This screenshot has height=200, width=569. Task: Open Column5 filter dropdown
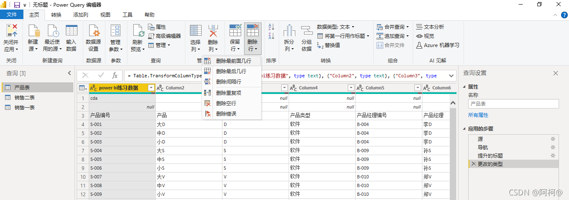[417, 88]
